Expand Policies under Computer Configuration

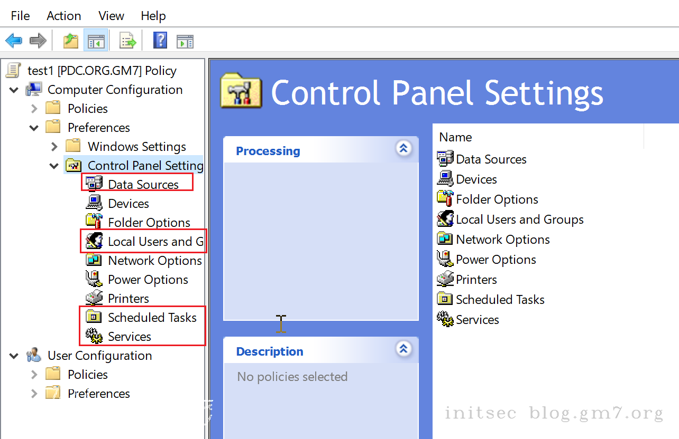34,109
